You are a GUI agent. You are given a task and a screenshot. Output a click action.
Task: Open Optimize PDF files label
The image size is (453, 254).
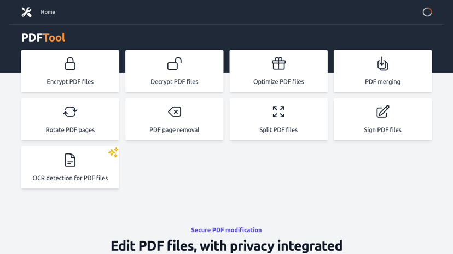pos(278,81)
